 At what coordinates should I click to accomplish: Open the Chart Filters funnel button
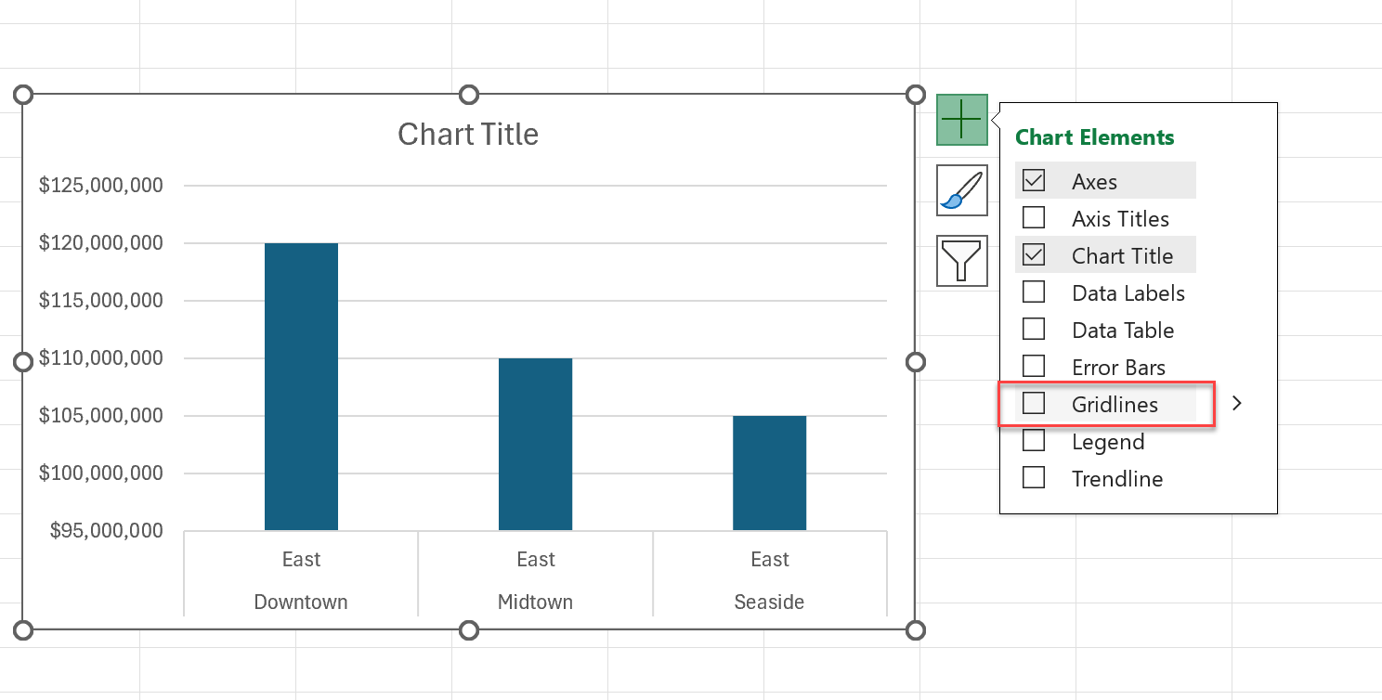point(961,261)
